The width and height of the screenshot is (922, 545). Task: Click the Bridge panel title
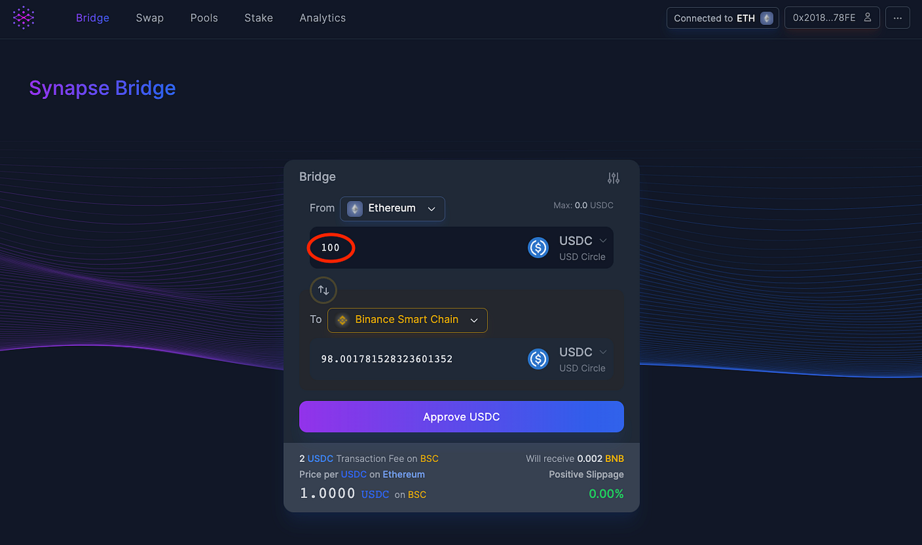click(x=317, y=177)
